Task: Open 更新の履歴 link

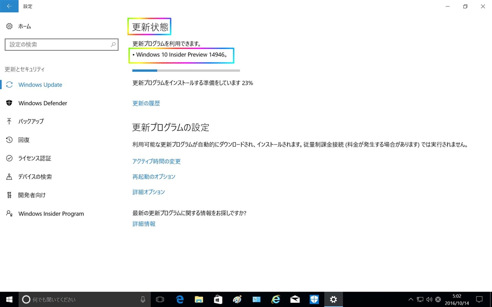Action: 146,104
